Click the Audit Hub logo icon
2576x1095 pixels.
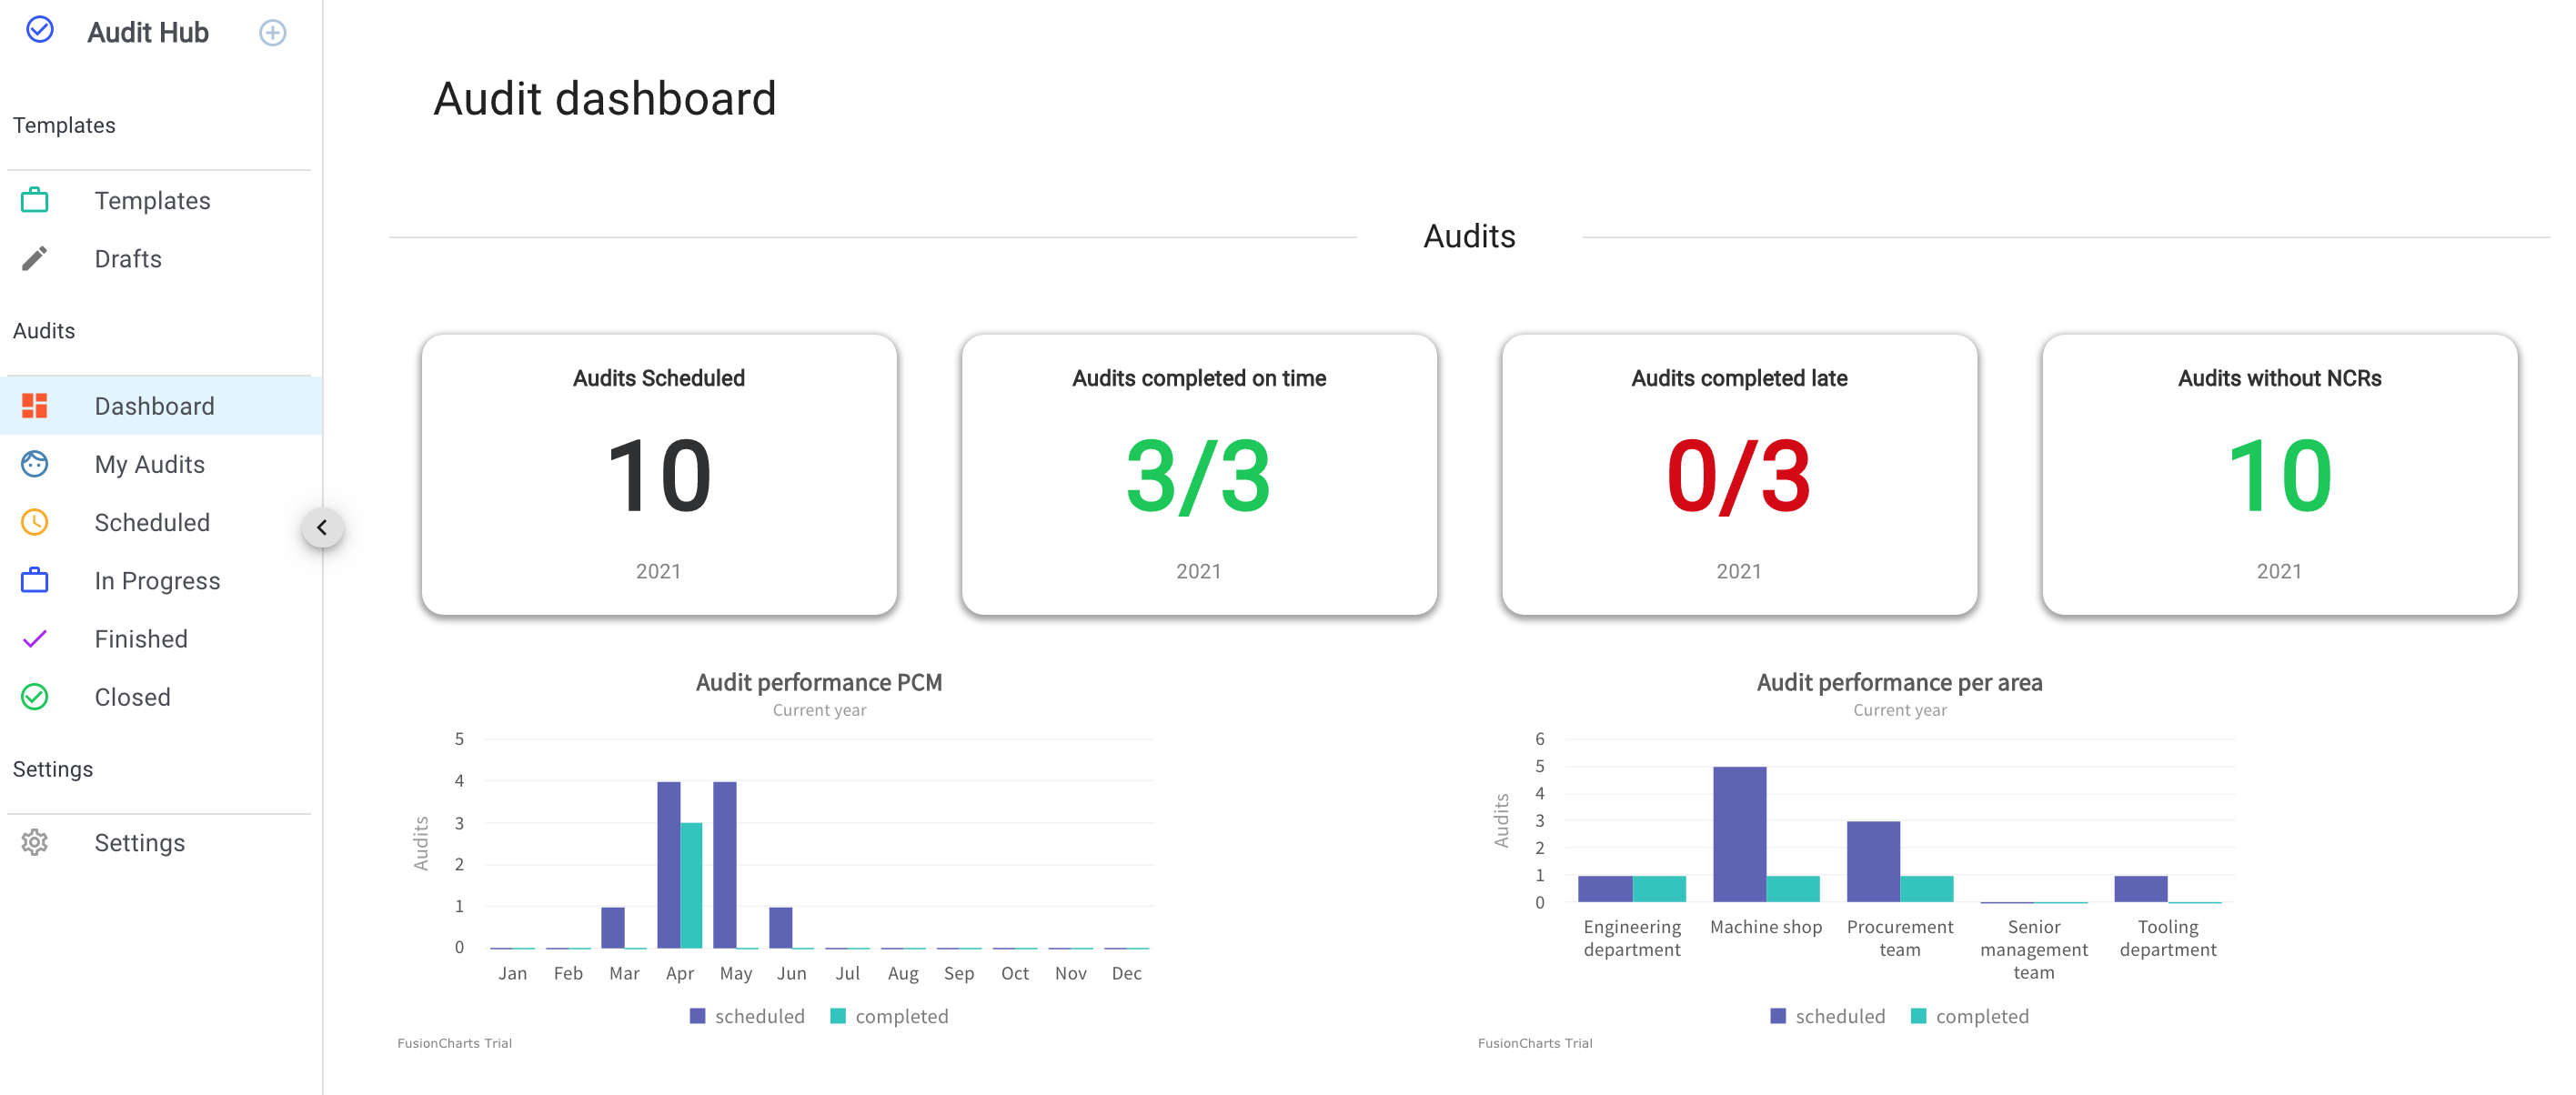(x=38, y=31)
